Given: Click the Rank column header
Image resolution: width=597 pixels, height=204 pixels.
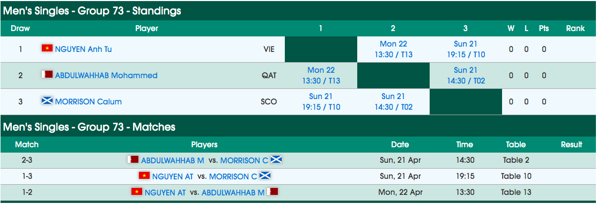Looking at the screenshot, I should 576,28.
